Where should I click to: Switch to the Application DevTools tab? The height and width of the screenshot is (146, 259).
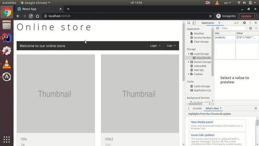208,23
